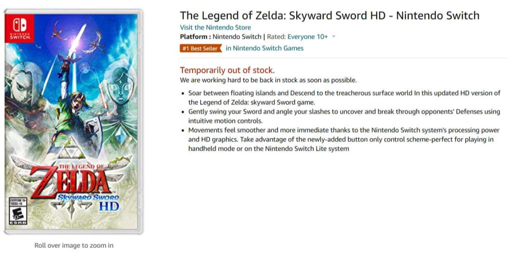
Task: Click the #1 Best Seller badge
Action: 201,49
